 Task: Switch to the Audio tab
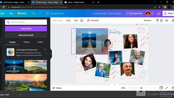pyautogui.click(x=40, y=42)
